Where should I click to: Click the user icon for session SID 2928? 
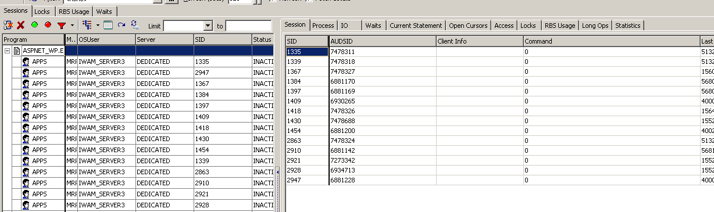click(x=26, y=205)
